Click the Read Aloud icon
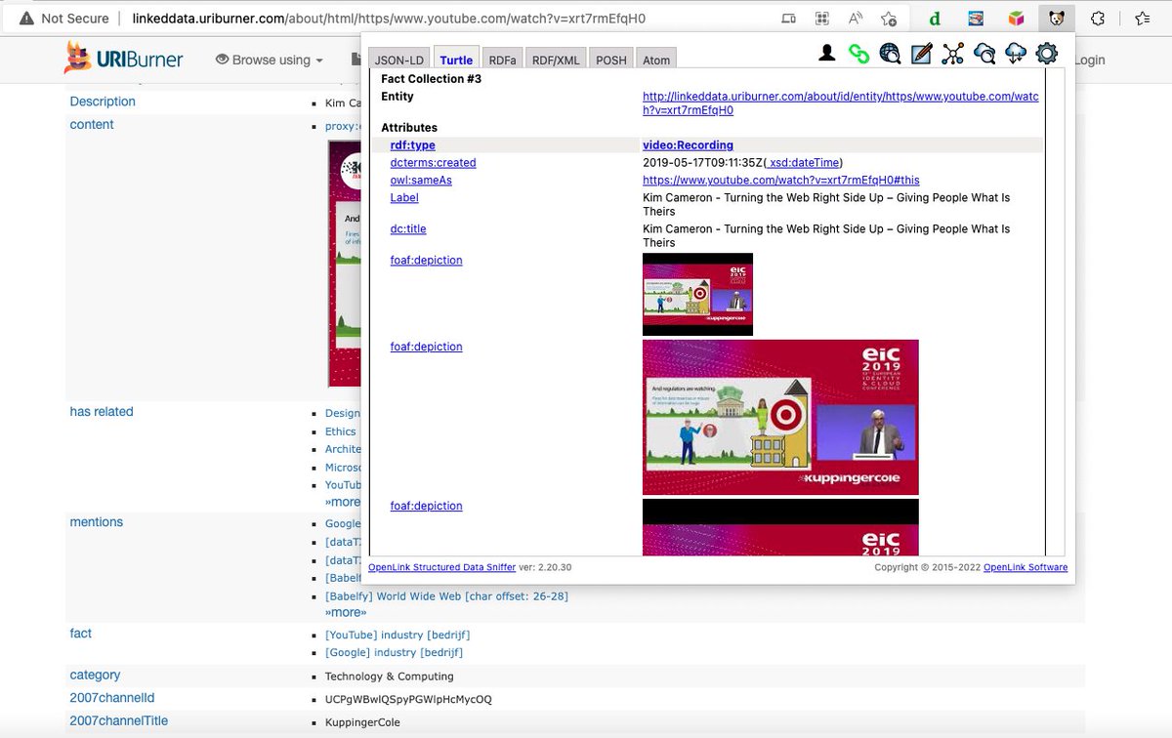The height and width of the screenshot is (738, 1172). 856,18
